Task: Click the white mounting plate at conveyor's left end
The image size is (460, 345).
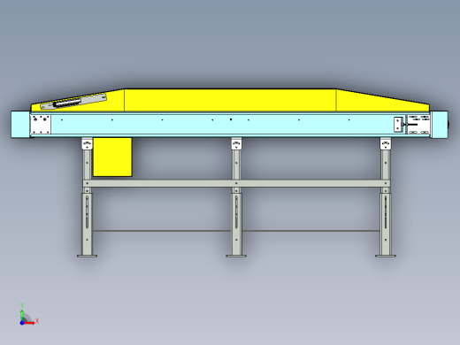Action: (x=41, y=125)
